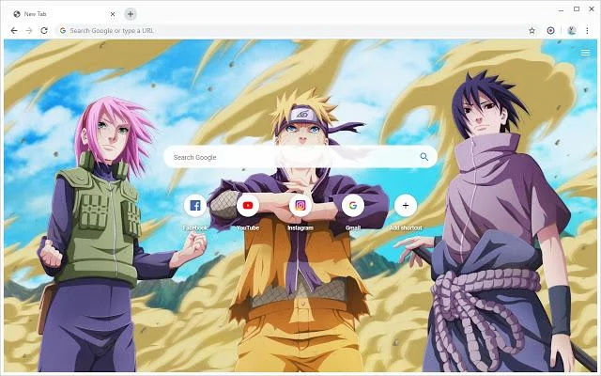
Task: Open a new tab with the plus button
Action: (x=131, y=14)
